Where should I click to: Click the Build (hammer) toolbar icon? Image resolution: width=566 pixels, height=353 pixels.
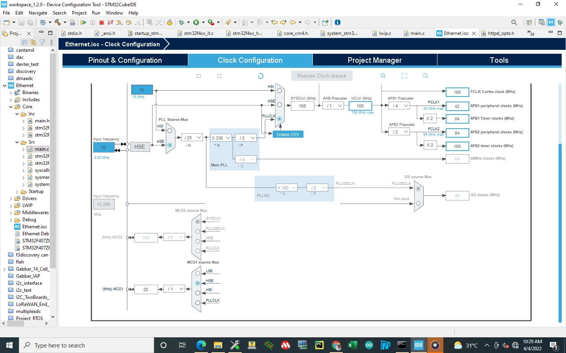[58, 22]
